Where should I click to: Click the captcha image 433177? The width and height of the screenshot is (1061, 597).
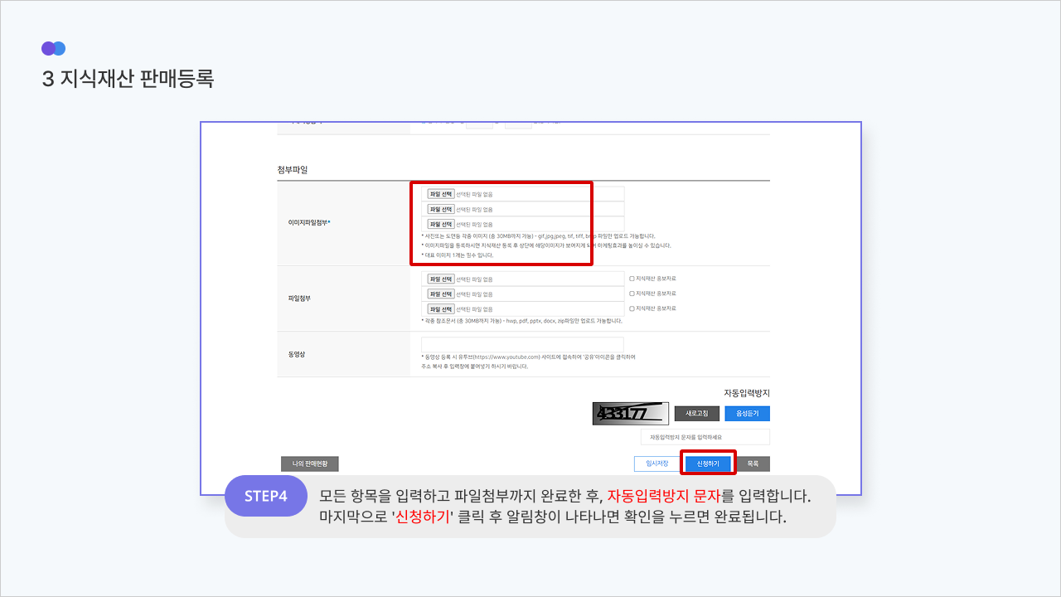coord(630,413)
